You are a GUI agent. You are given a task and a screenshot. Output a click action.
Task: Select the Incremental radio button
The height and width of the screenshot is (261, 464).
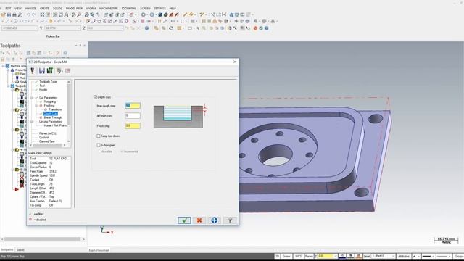[x=121, y=152]
